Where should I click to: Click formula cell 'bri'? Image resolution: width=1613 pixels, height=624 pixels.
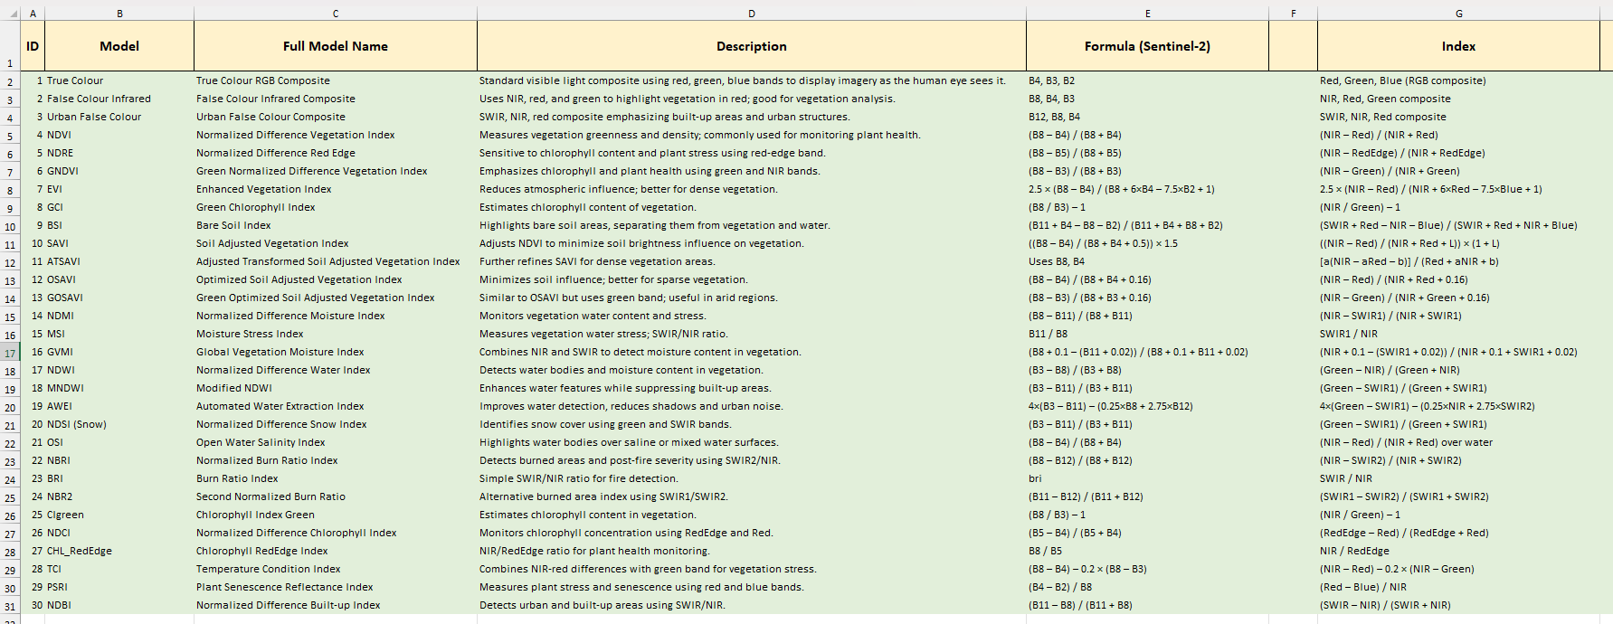click(1147, 478)
